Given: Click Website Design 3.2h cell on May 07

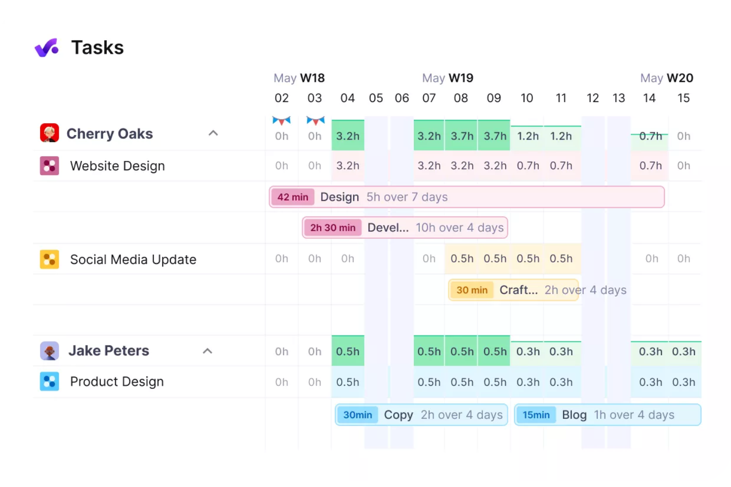Looking at the screenshot, I should point(429,166).
